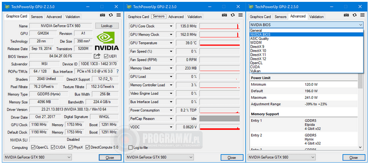Image resolution: width=369 pixels, height=164 pixels.
Task: Click the Power Limit Maximum value 241.0 W
Action: pos(311,97)
